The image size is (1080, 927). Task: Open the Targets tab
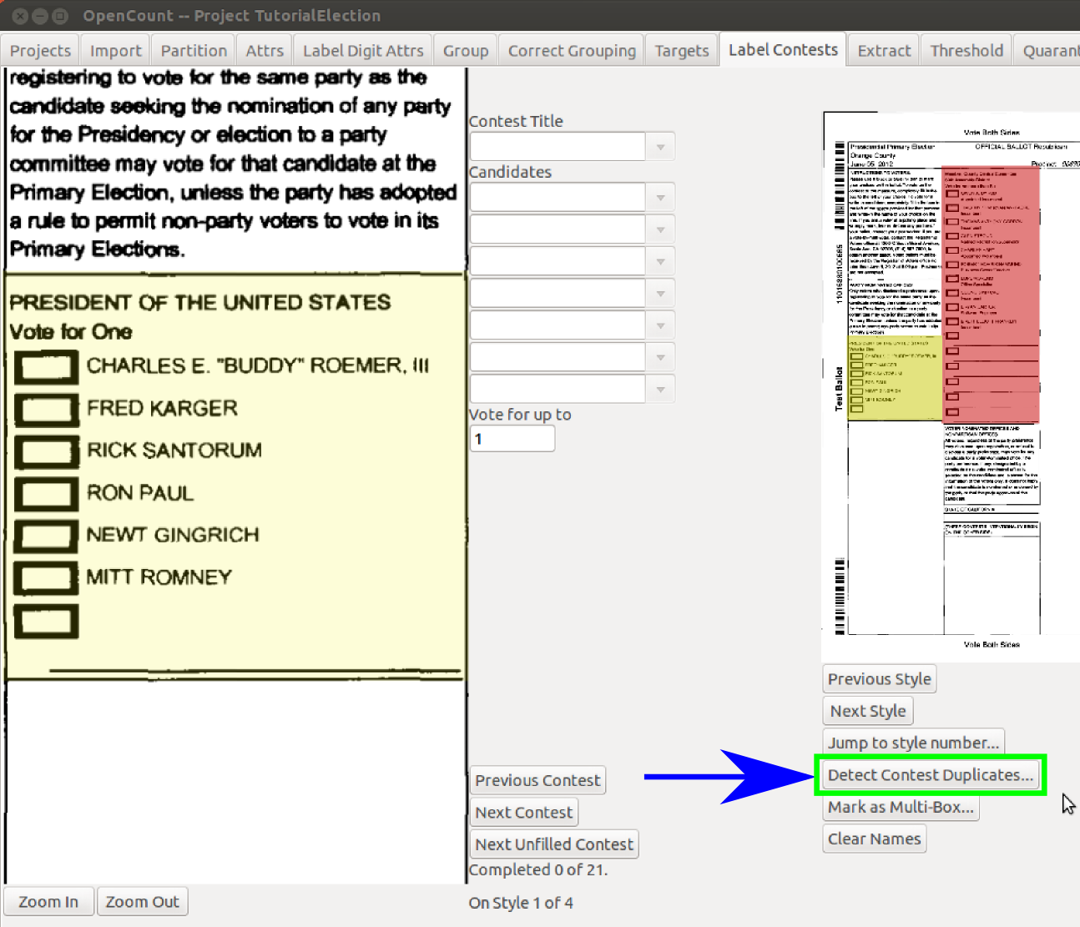(x=682, y=51)
